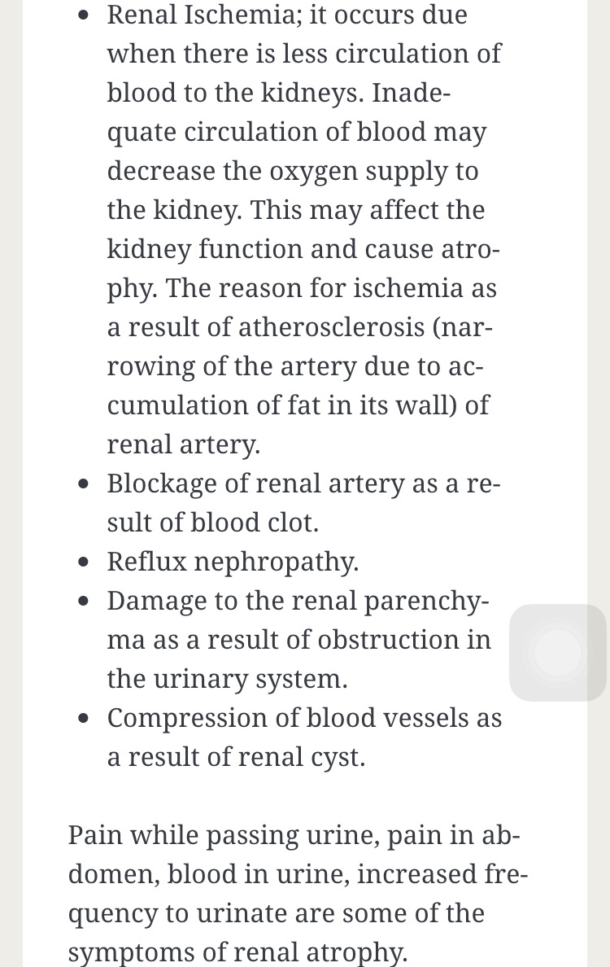Viewport: 610px width, 967px height.
Task: Click the word "atherosclerosis" in the first bullet
Action: coord(332,327)
